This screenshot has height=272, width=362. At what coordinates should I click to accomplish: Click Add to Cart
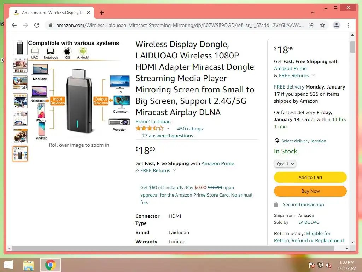tap(310, 177)
